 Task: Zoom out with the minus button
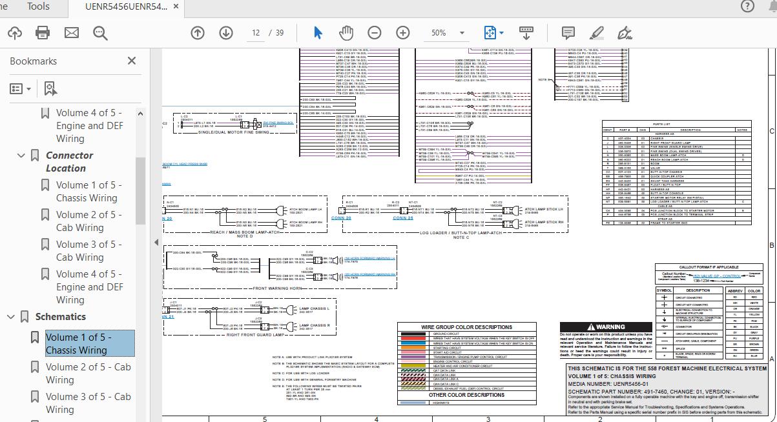375,33
